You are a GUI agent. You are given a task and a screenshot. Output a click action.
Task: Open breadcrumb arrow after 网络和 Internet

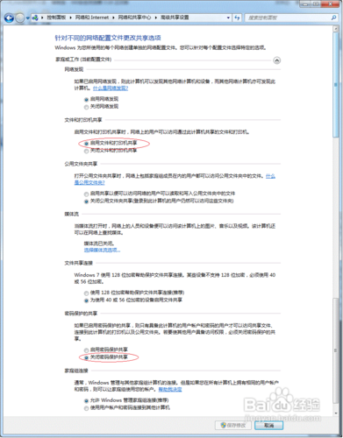click(113, 18)
